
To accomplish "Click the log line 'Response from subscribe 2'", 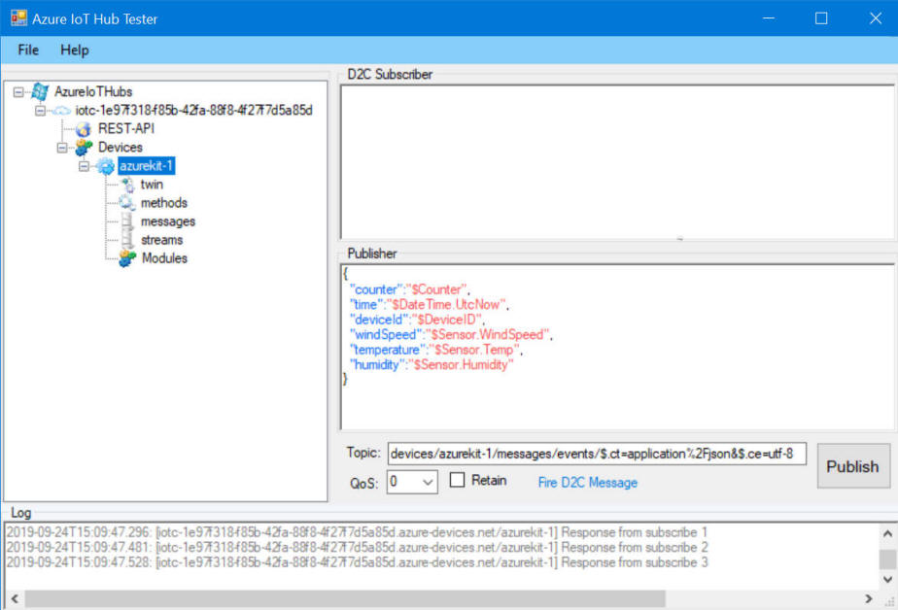I will click(x=357, y=547).
